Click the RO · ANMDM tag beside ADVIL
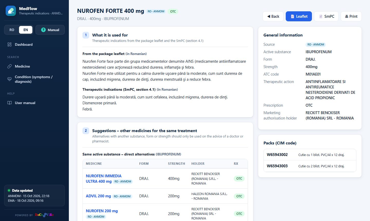Viewport: 370px width, 221px height. tap(122, 196)
